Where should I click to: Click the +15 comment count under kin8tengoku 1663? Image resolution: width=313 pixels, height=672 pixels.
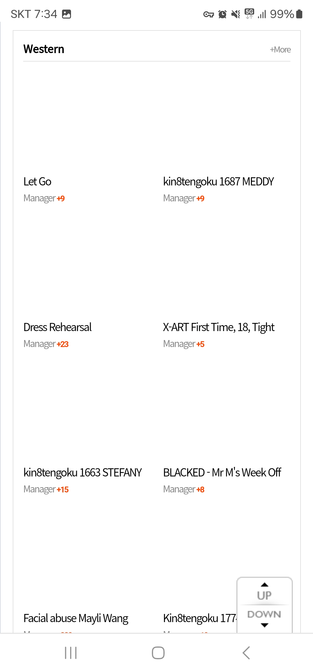(x=63, y=489)
